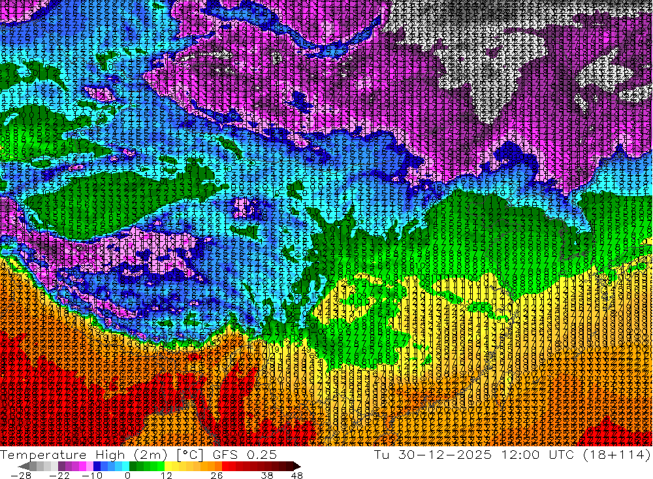Image resolution: width=653 pixels, height=479 pixels.
Task: Click the '-28' legend value
Action: (21, 475)
